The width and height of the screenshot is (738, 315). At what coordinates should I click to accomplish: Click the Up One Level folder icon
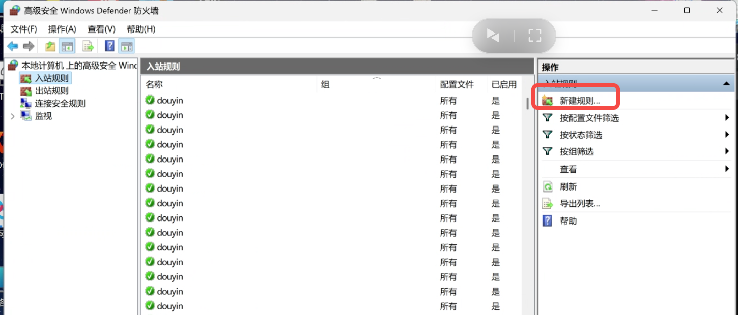(x=50, y=47)
